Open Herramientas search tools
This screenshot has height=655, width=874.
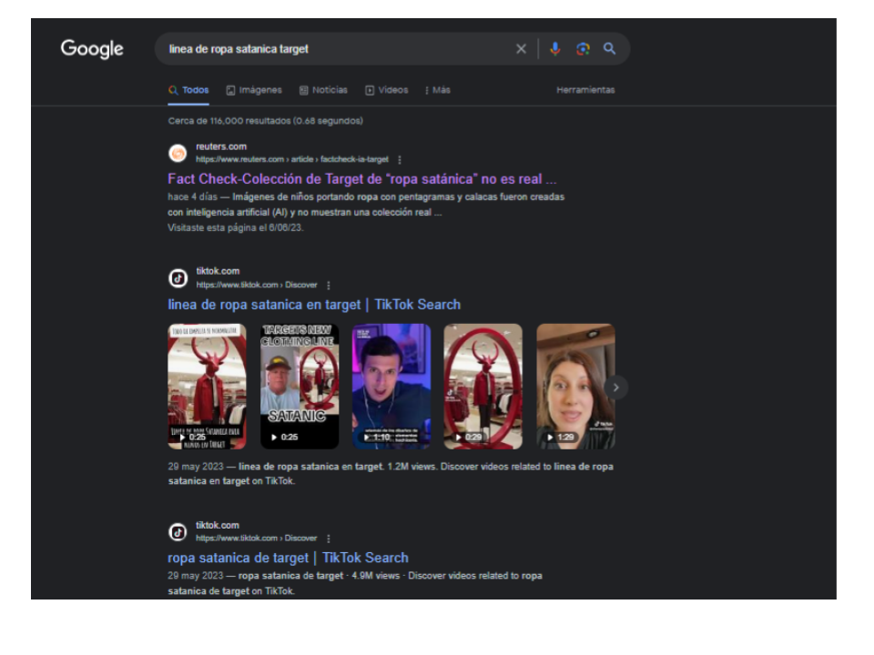(585, 90)
